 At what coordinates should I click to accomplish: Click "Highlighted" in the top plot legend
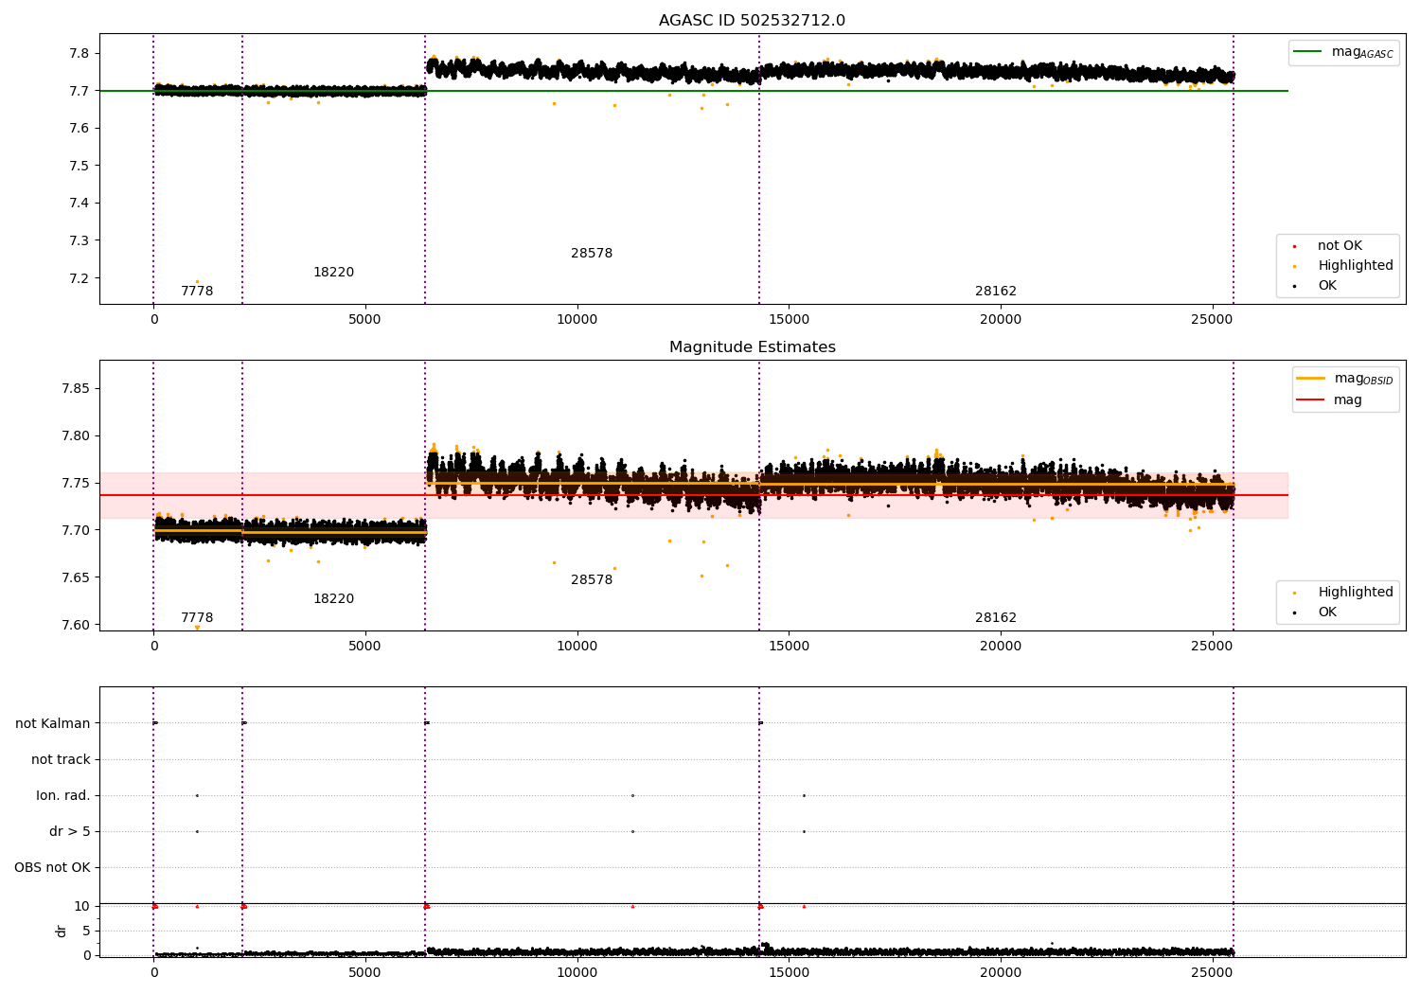click(1344, 266)
